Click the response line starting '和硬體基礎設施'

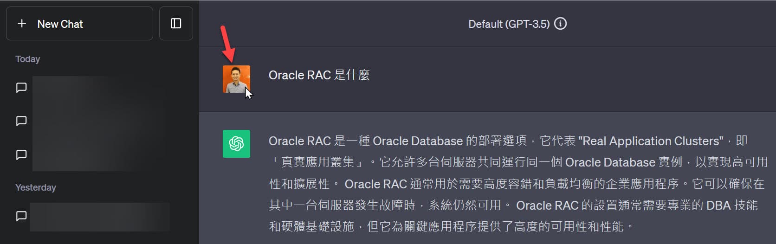pyautogui.click(x=452, y=226)
